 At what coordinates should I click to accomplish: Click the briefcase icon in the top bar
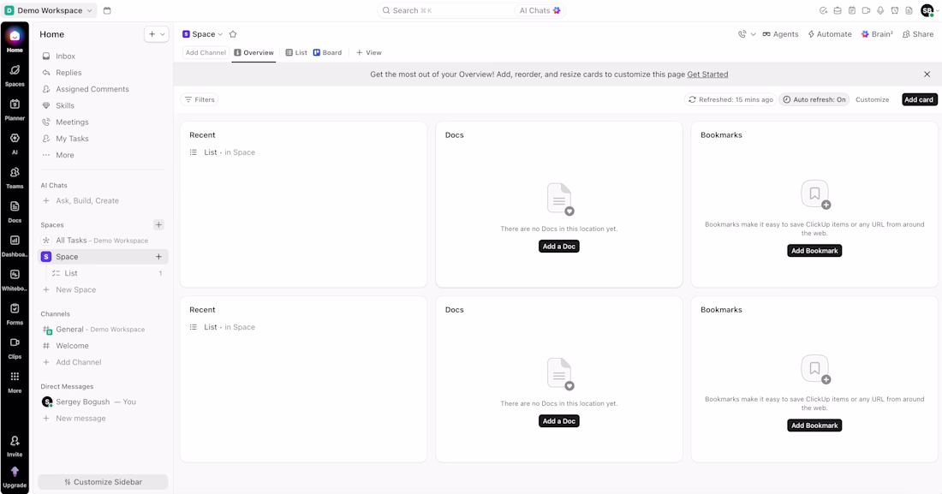point(838,10)
